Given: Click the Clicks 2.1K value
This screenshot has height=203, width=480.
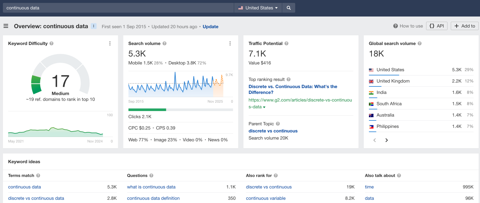Looking at the screenshot, I should click(x=140, y=117).
